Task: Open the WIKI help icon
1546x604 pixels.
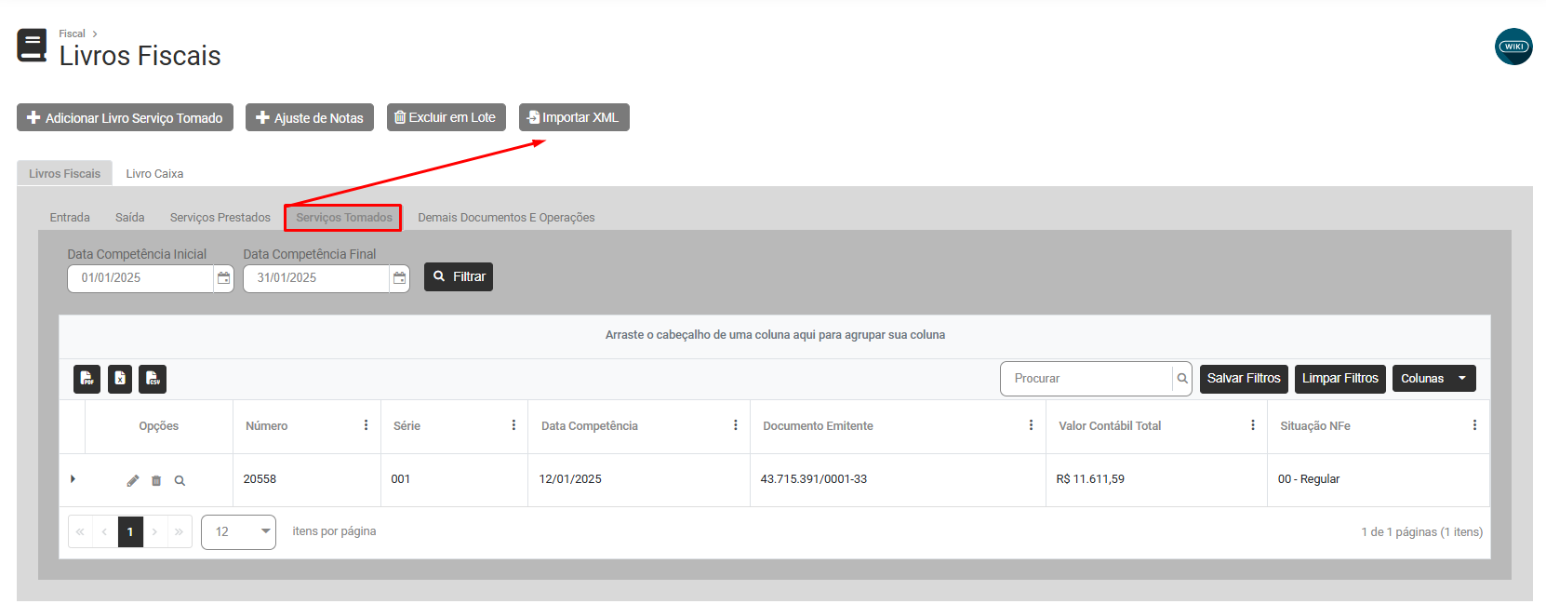Action: (x=1513, y=47)
